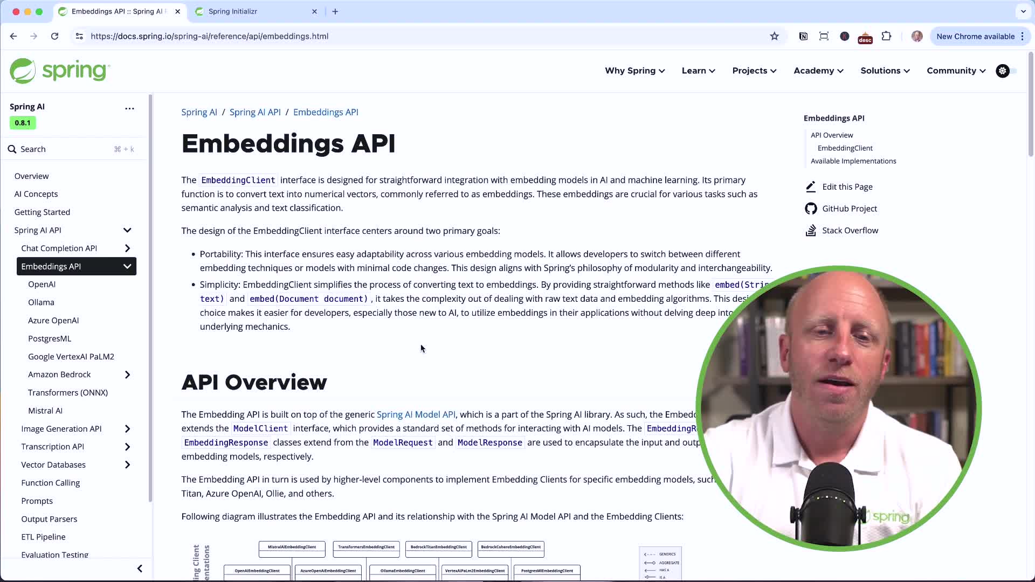Expand the Image Generation API chevron

coord(127,429)
